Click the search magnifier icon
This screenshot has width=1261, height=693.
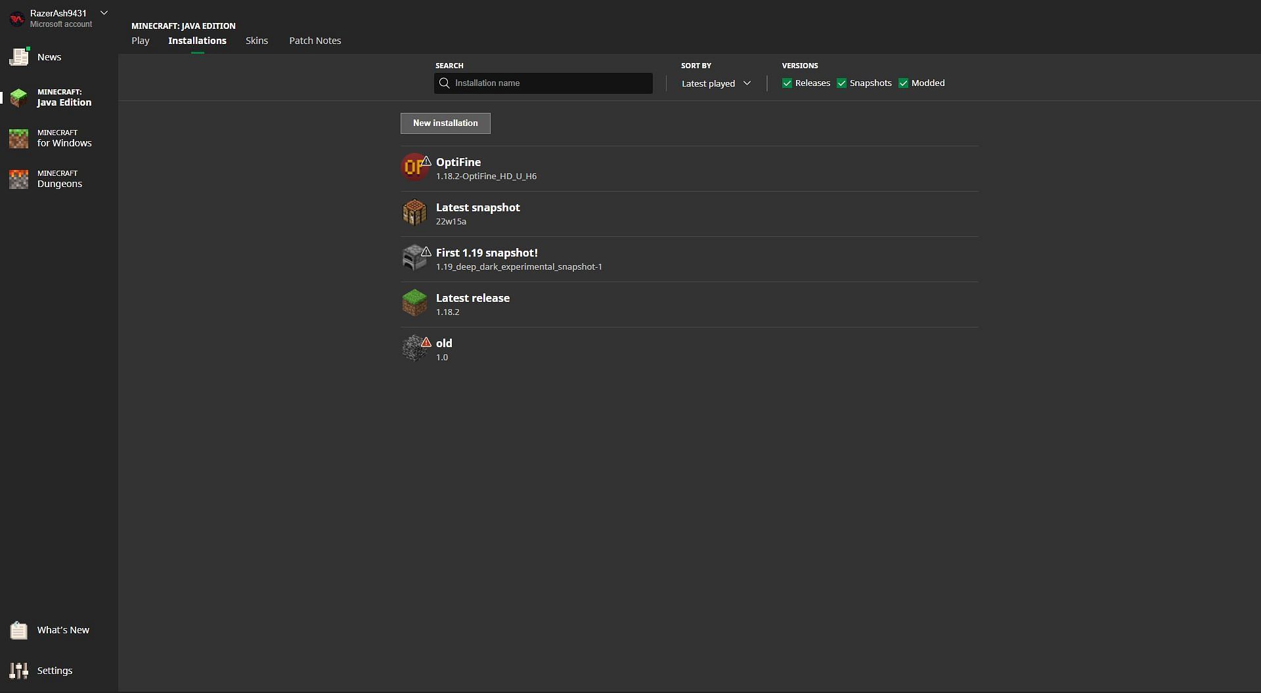point(445,83)
